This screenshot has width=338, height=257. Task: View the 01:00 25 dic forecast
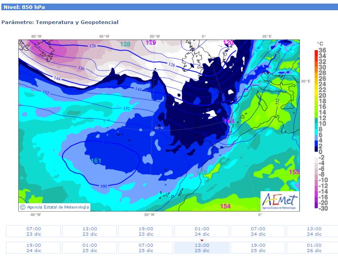(90, 248)
